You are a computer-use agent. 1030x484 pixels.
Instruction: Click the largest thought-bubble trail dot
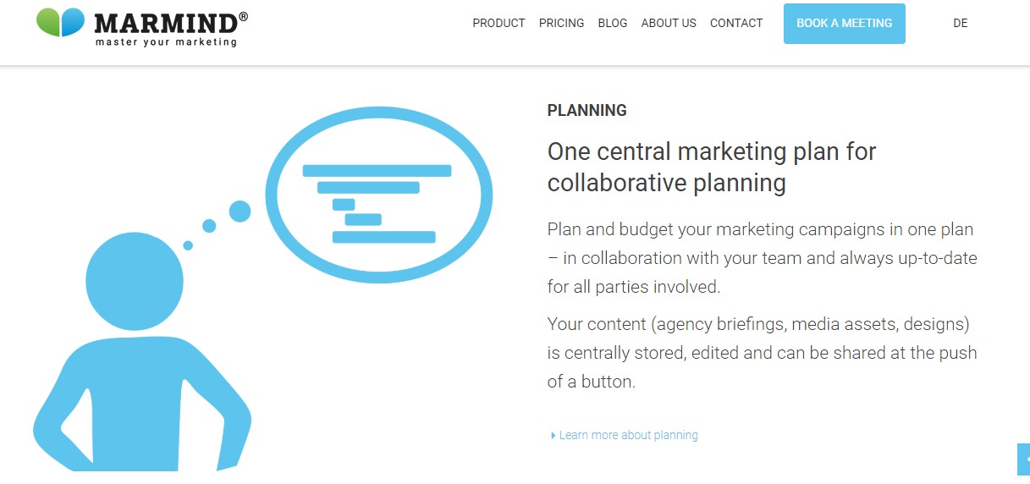(x=240, y=212)
